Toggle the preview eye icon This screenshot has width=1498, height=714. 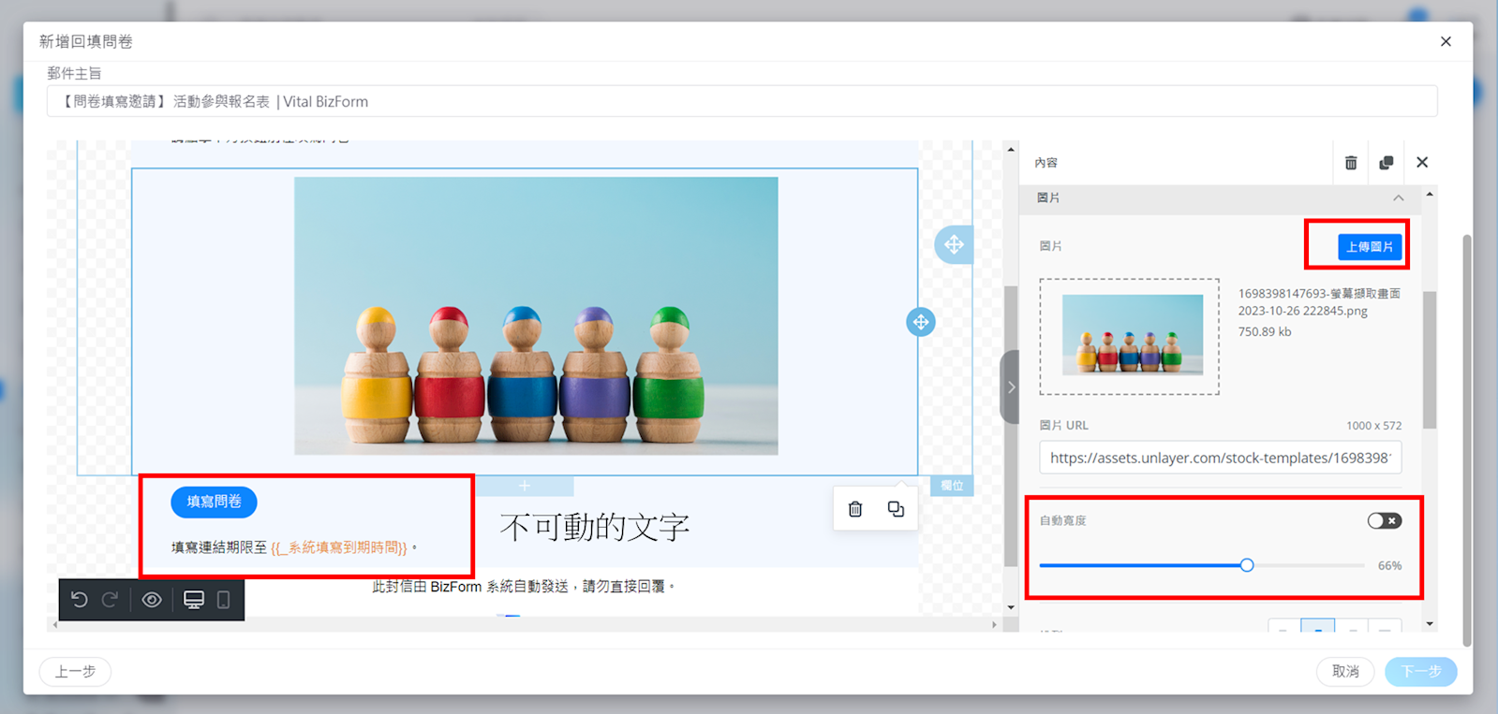coord(152,600)
